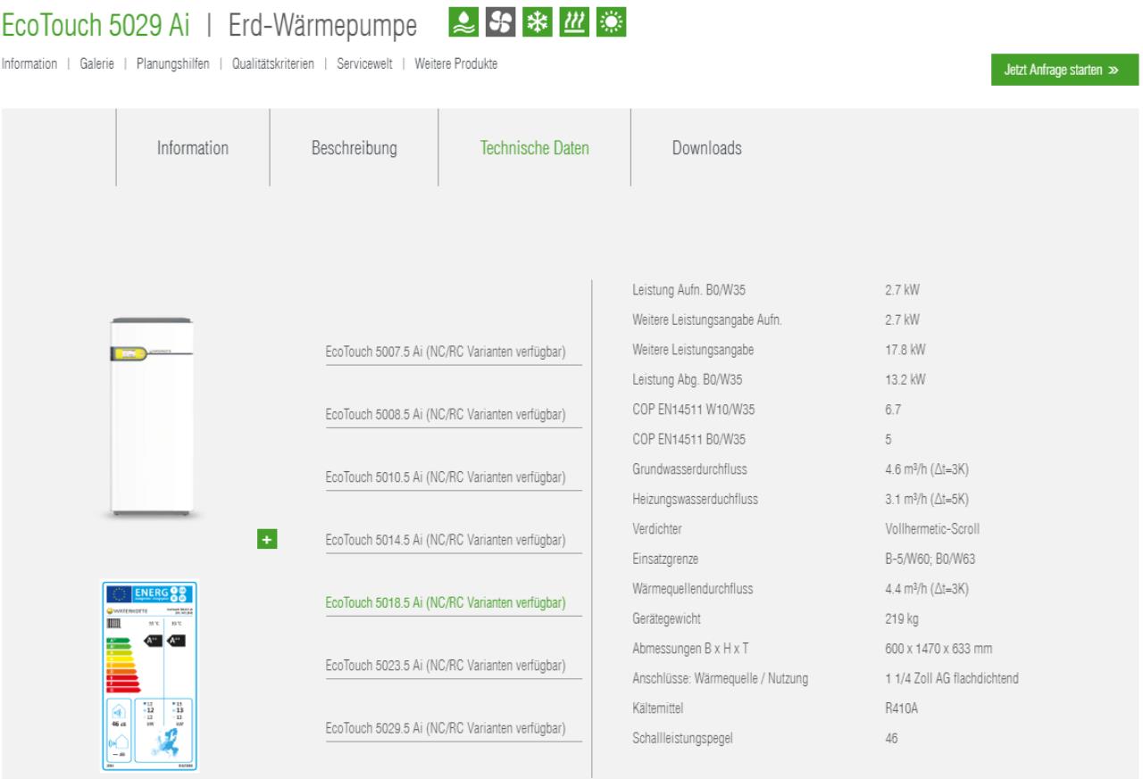This screenshot has width=1143, height=779.
Task: Open Weitere Produkte navigation link
Action: (456, 63)
